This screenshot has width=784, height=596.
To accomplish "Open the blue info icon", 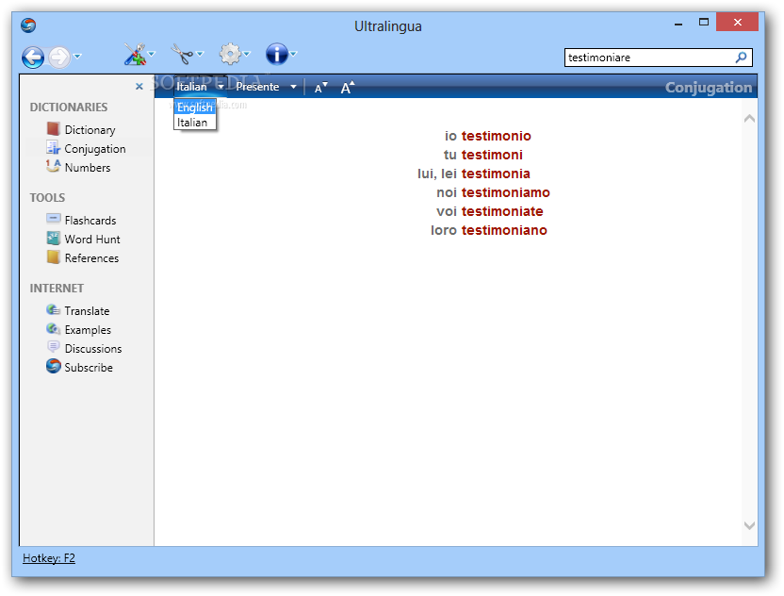I will 276,54.
